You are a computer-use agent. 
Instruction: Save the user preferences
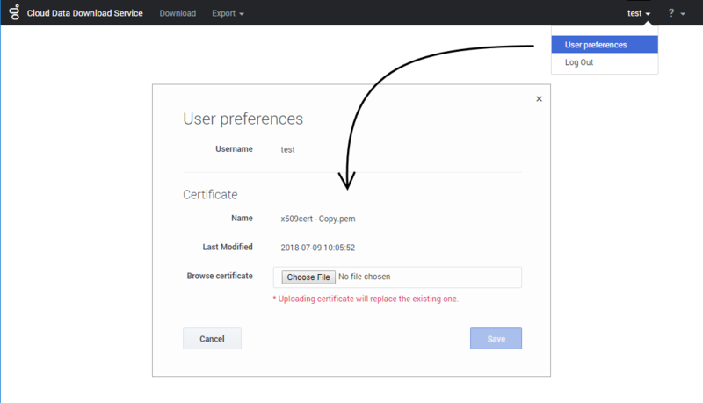496,339
